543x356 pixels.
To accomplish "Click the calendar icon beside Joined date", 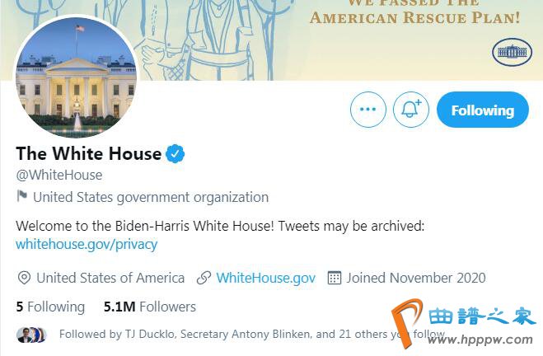I will 335,278.
